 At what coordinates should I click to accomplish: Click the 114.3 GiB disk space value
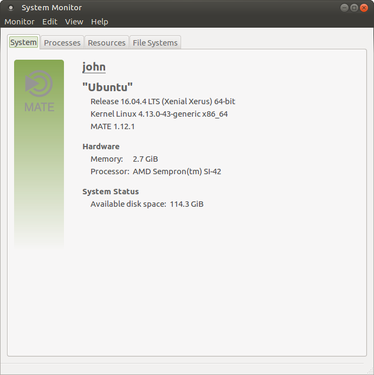pos(187,204)
